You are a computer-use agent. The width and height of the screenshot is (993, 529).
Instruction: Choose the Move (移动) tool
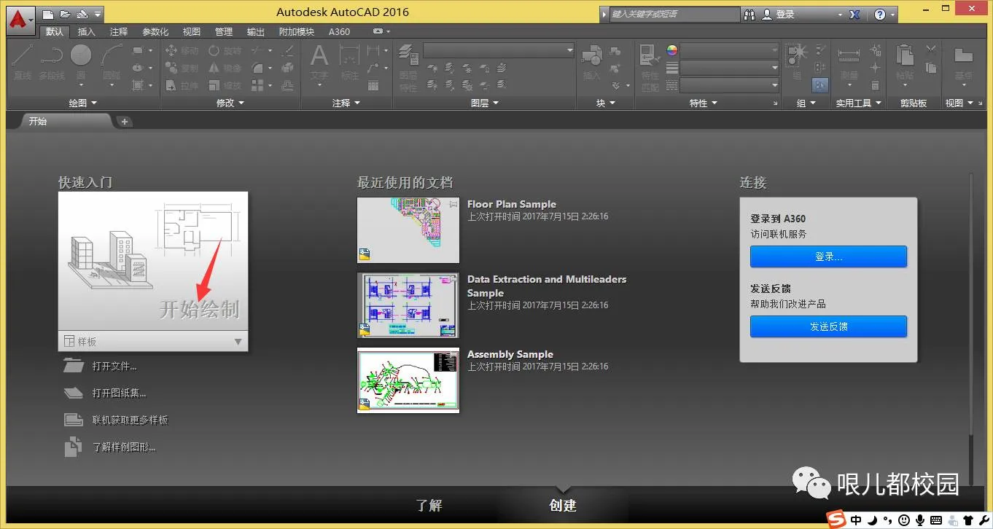182,50
